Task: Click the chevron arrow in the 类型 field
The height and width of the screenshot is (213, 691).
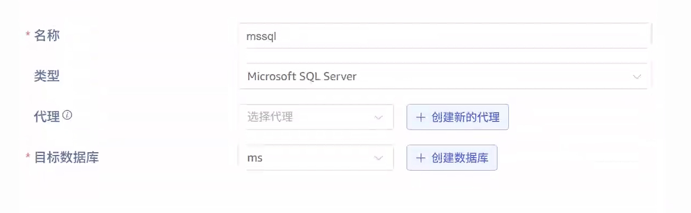Action: click(637, 77)
